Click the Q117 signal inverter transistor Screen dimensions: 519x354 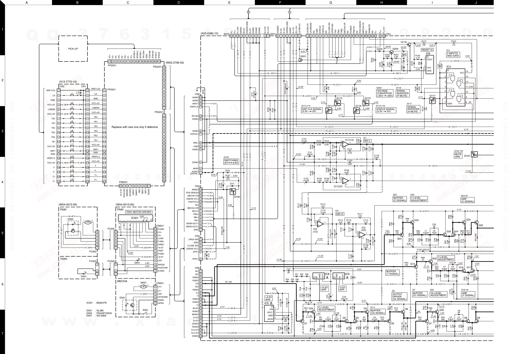pos(432,101)
